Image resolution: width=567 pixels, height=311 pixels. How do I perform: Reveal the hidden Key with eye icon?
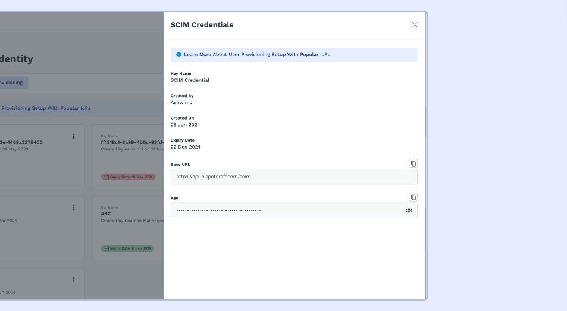pos(409,211)
